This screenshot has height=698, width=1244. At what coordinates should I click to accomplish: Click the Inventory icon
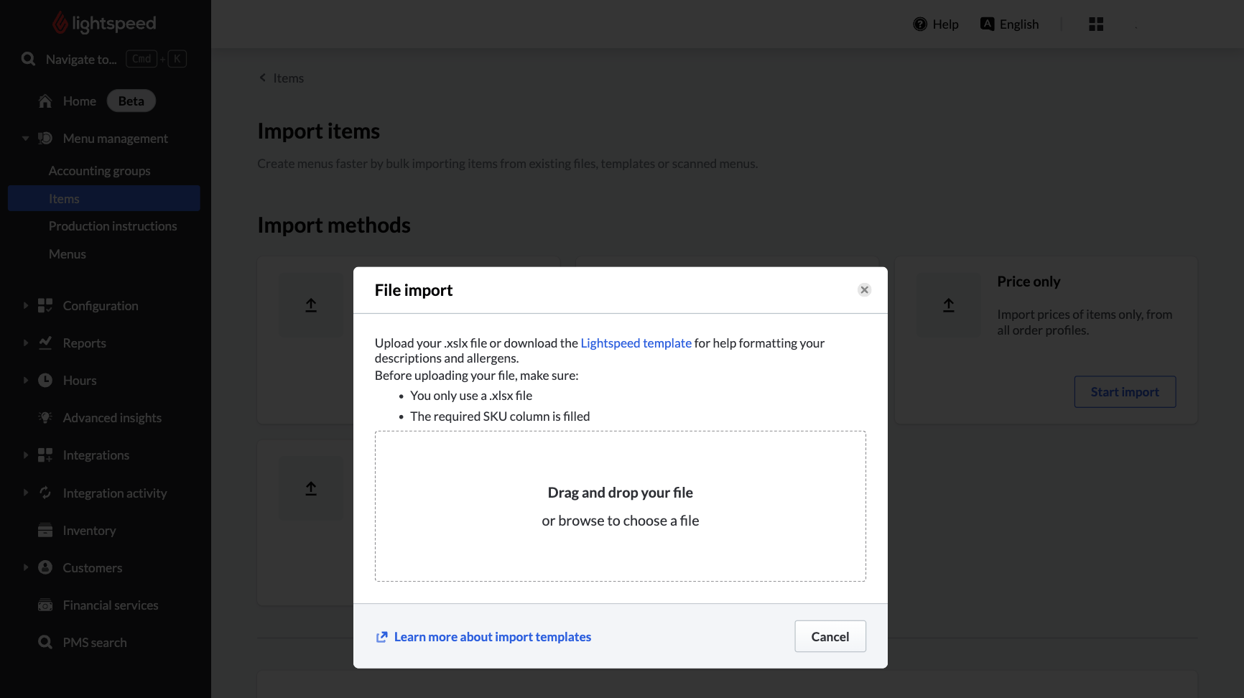[45, 531]
